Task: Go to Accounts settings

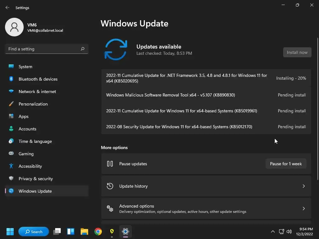Action: click(47, 129)
